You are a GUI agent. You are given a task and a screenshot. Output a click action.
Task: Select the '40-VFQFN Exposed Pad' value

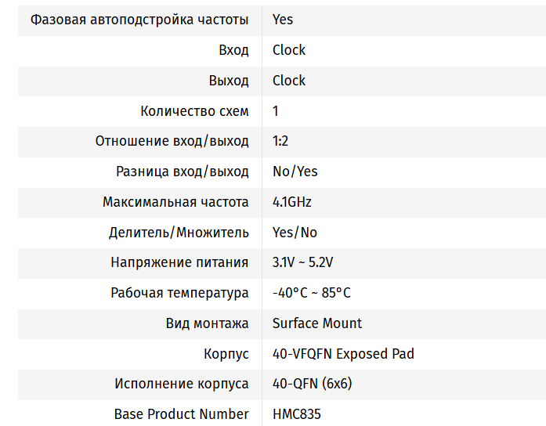(343, 354)
